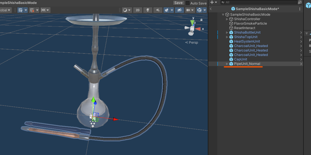This screenshot has height=155, width=311.
Task: Select the CapUnit object
Action: (x=241, y=59)
